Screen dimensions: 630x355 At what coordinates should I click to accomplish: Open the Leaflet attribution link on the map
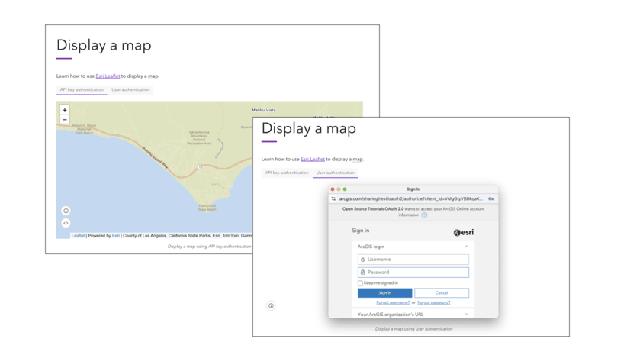point(78,236)
